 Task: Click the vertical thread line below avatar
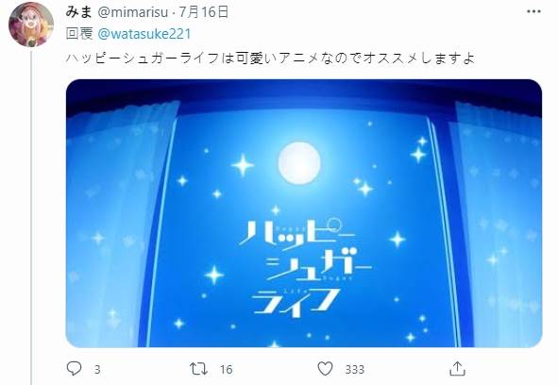(31, 218)
